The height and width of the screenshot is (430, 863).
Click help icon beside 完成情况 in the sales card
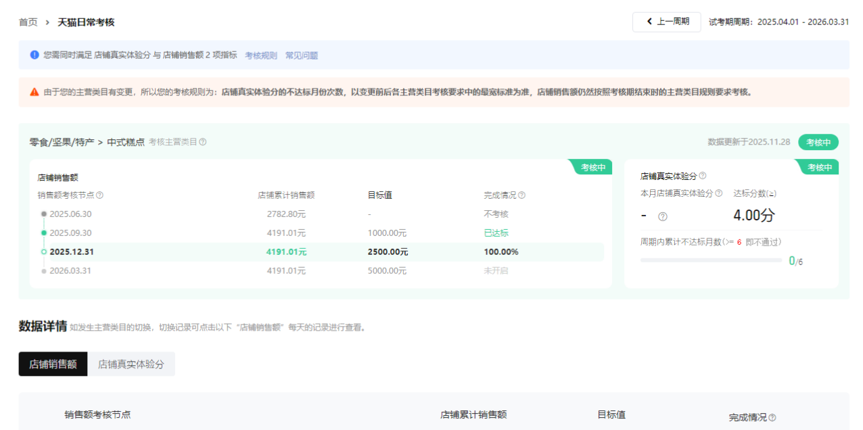click(x=521, y=195)
